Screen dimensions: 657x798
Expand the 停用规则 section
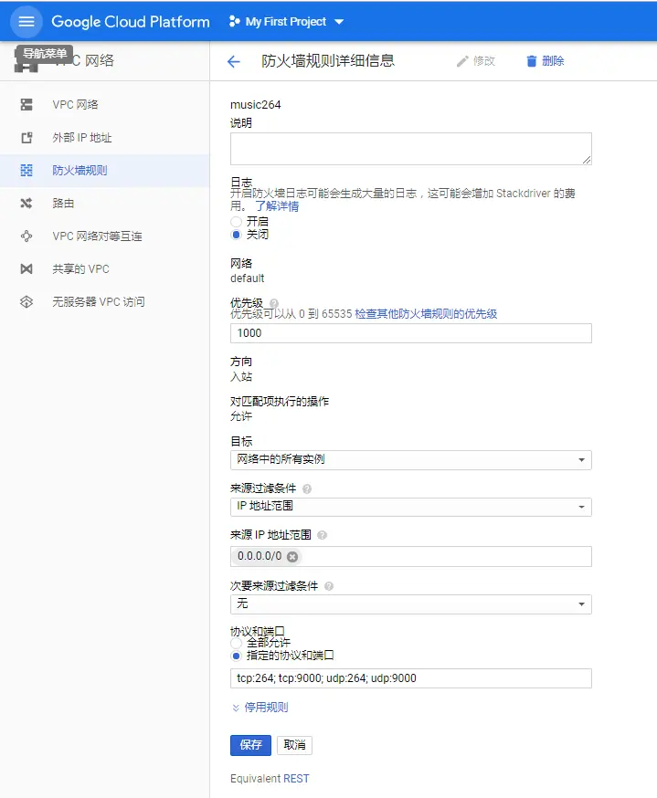click(x=260, y=708)
